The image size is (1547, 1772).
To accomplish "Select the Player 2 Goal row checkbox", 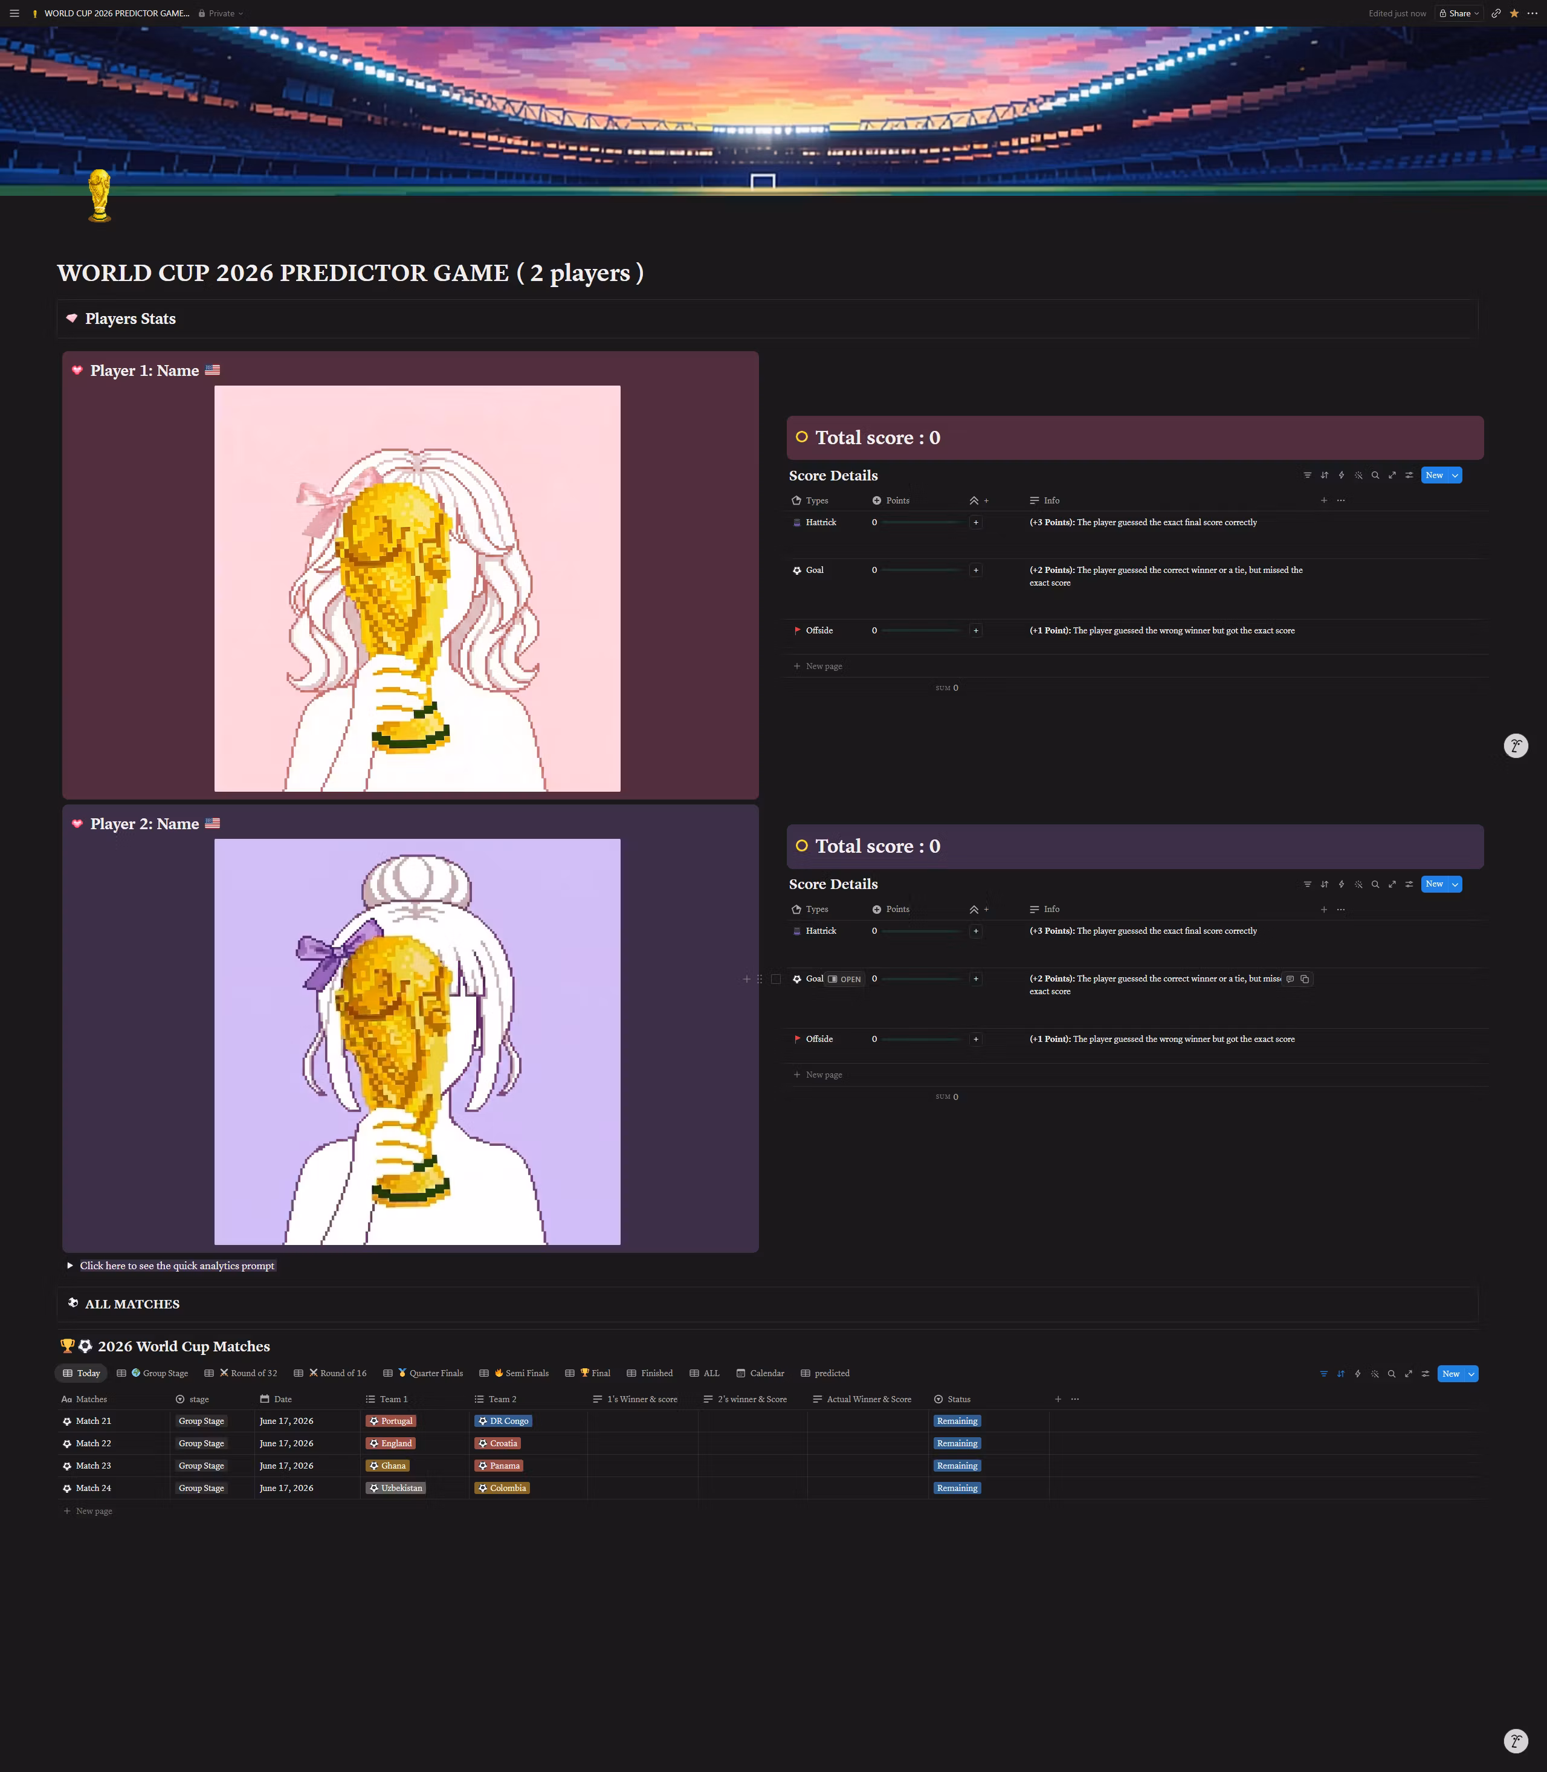I will [x=775, y=978].
